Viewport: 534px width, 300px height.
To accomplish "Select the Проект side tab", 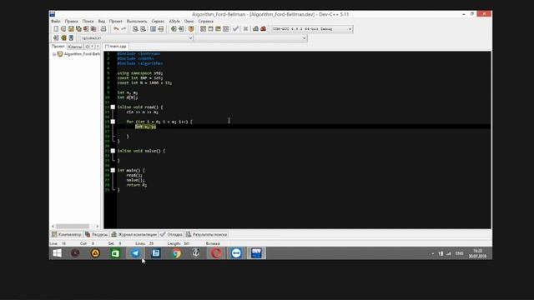I will [x=58, y=47].
